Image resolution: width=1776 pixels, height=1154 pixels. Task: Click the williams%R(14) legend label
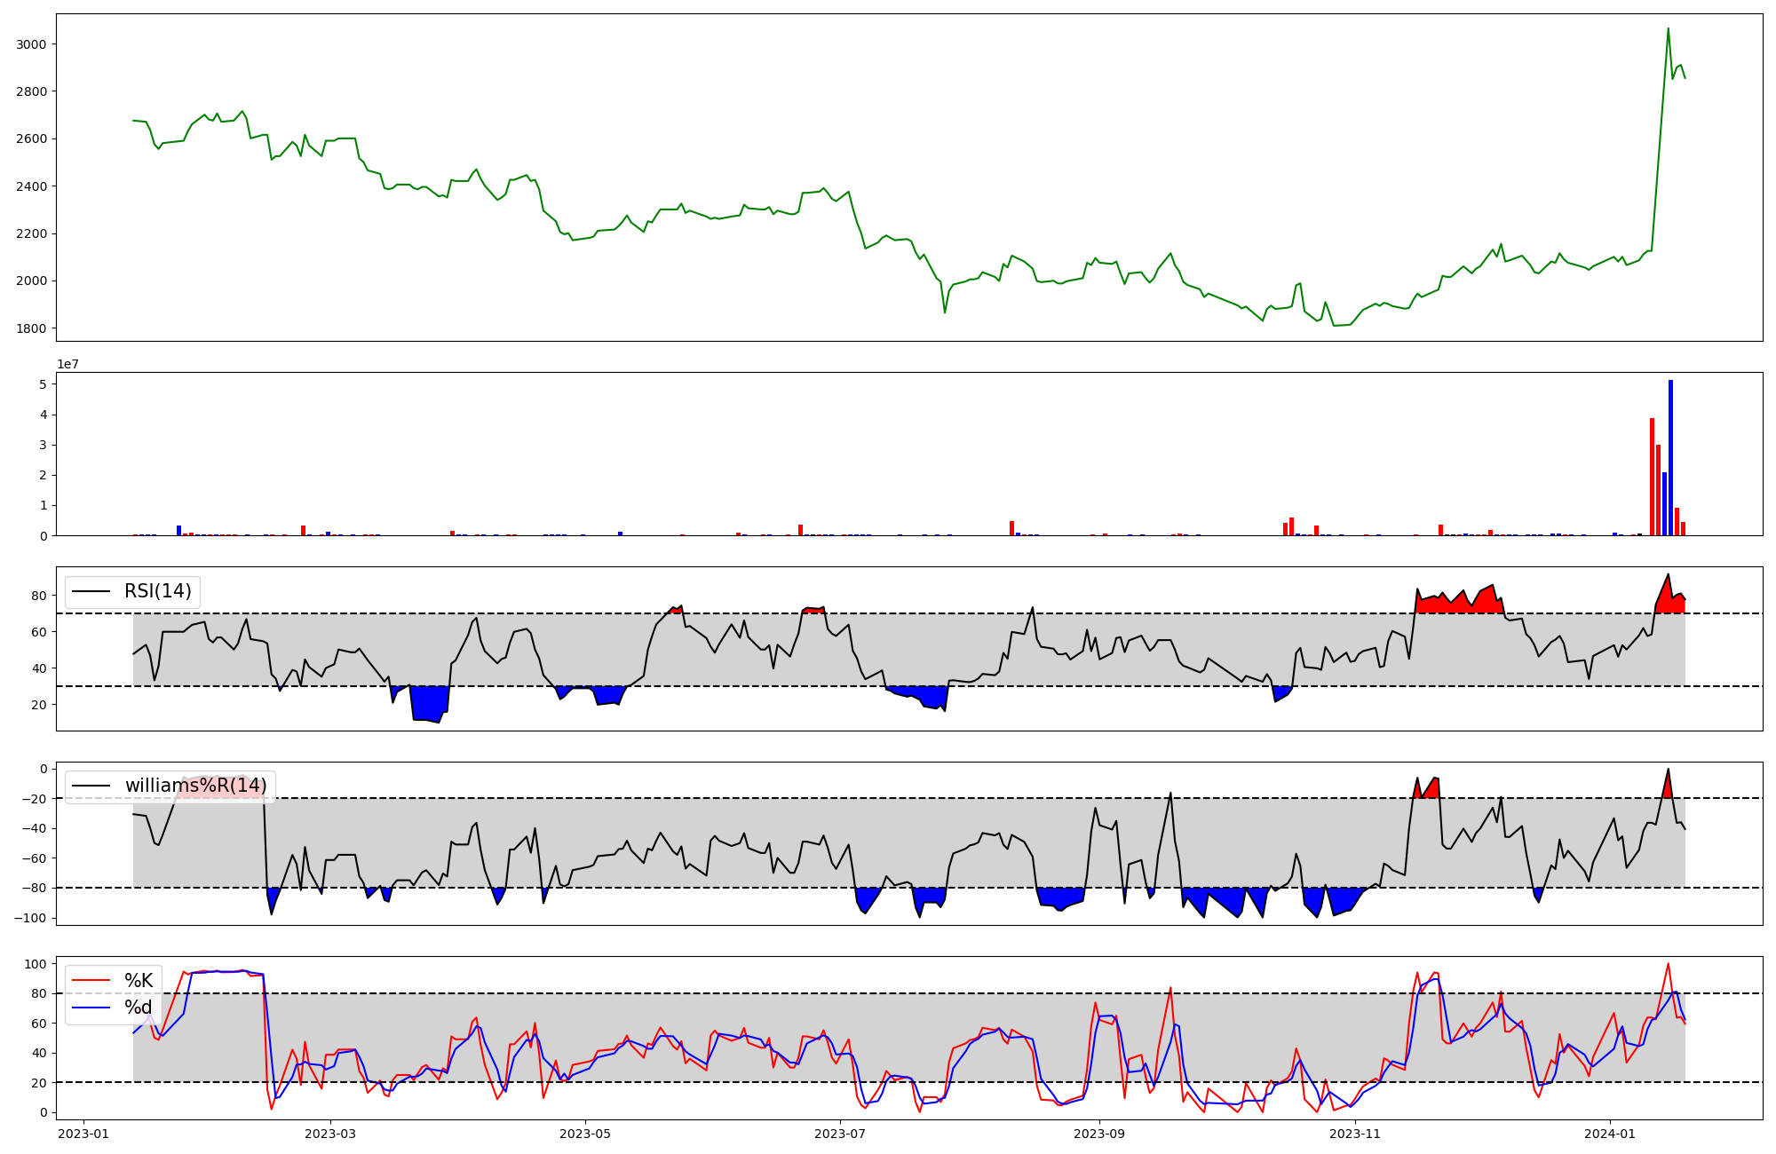click(x=195, y=786)
